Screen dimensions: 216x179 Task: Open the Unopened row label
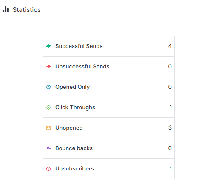(x=69, y=128)
